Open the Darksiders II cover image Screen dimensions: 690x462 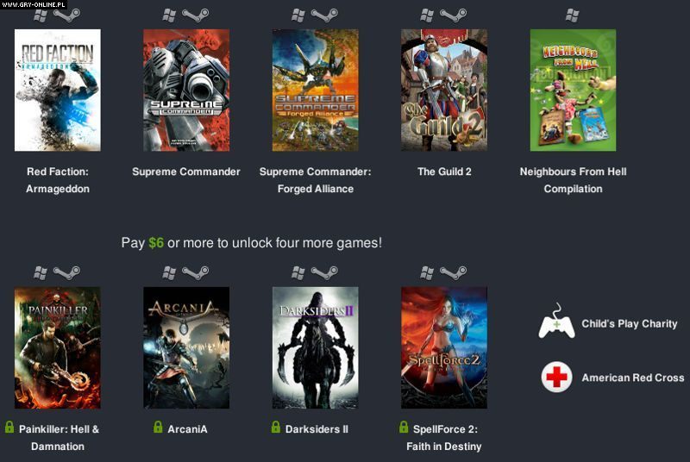tap(315, 347)
